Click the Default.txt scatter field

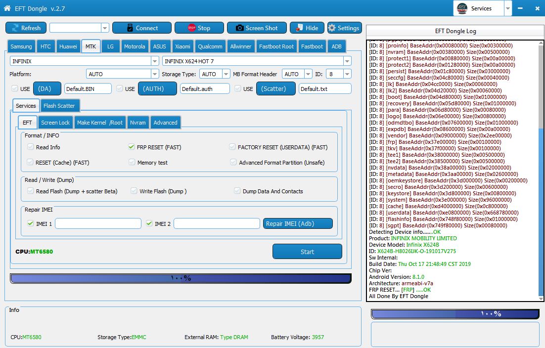click(325, 88)
